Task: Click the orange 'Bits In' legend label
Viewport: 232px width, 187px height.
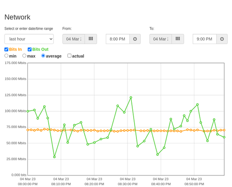Action: (x=15, y=49)
